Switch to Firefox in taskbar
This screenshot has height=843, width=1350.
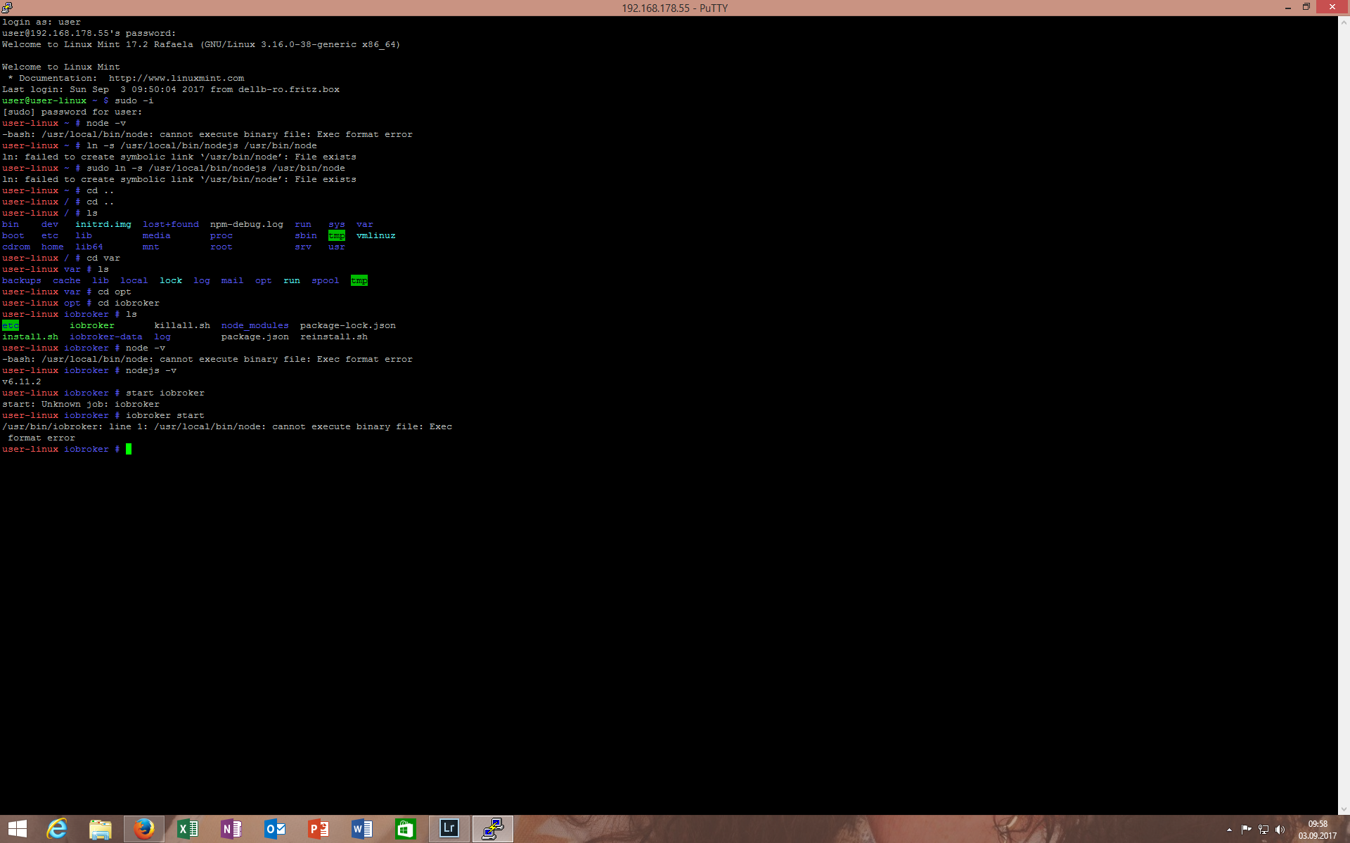pos(144,829)
